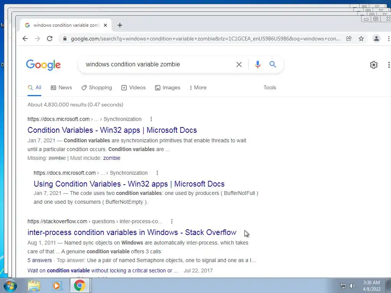This screenshot has width=391, height=293.
Task: Open 'Condition Variables - Win32 apps' result
Action: coord(112,130)
